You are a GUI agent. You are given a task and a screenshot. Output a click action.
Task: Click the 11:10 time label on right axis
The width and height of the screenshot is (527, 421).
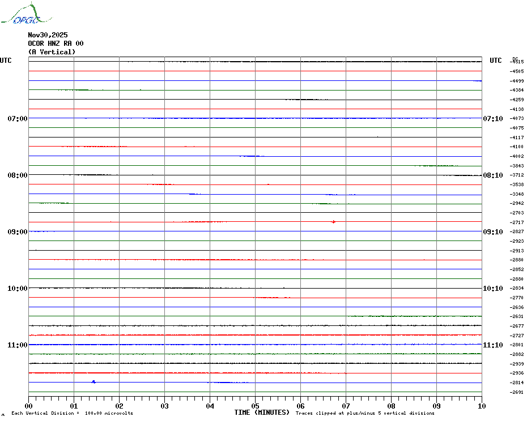[x=492, y=345]
